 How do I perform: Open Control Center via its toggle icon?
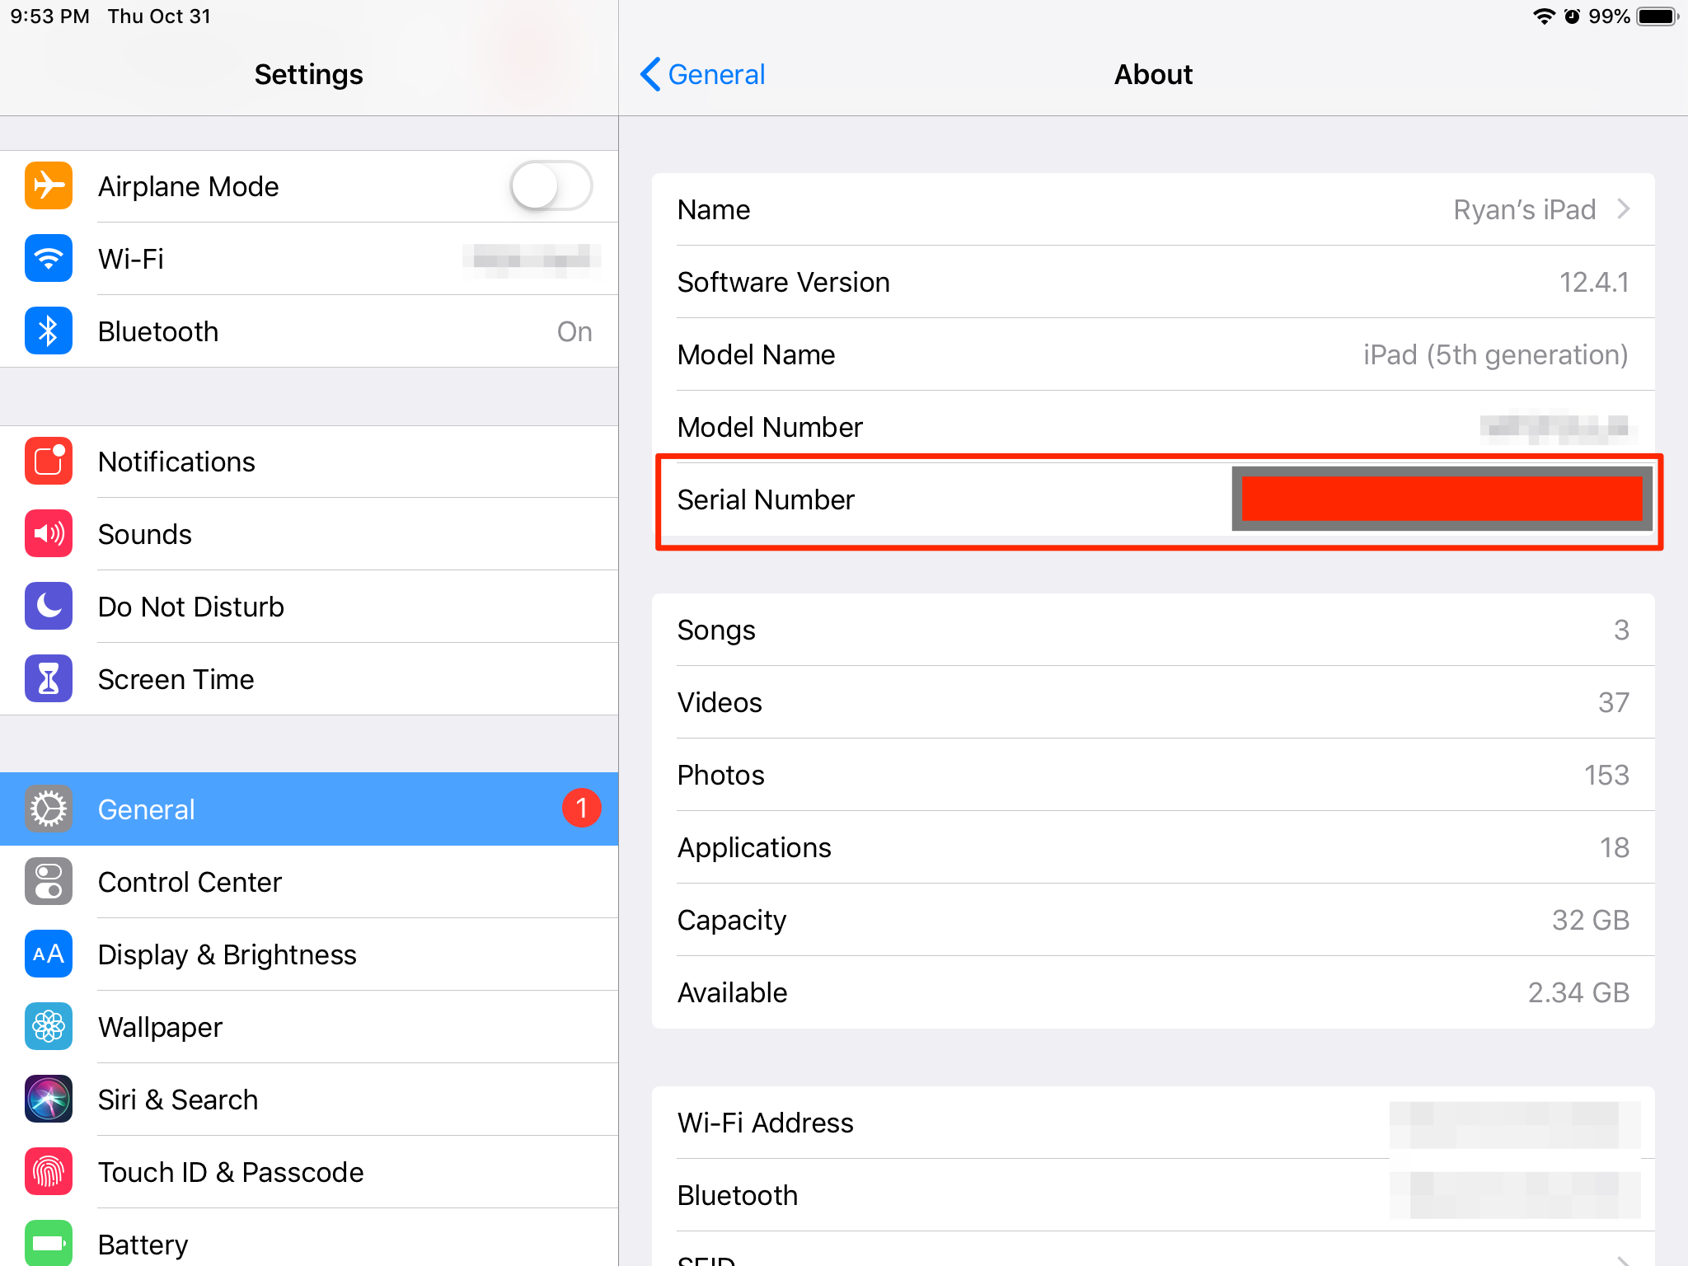pyautogui.click(x=49, y=882)
